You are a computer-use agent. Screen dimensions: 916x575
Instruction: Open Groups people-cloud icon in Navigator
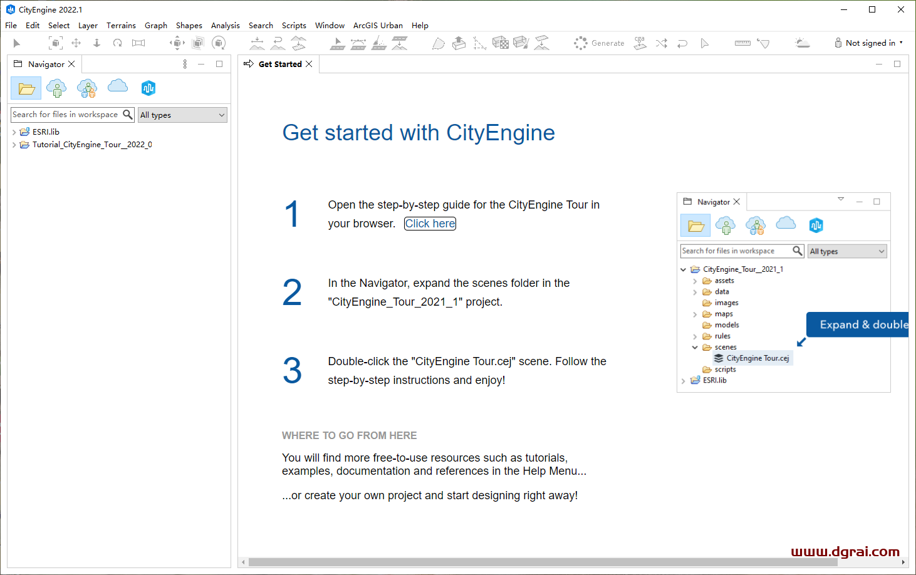[87, 88]
